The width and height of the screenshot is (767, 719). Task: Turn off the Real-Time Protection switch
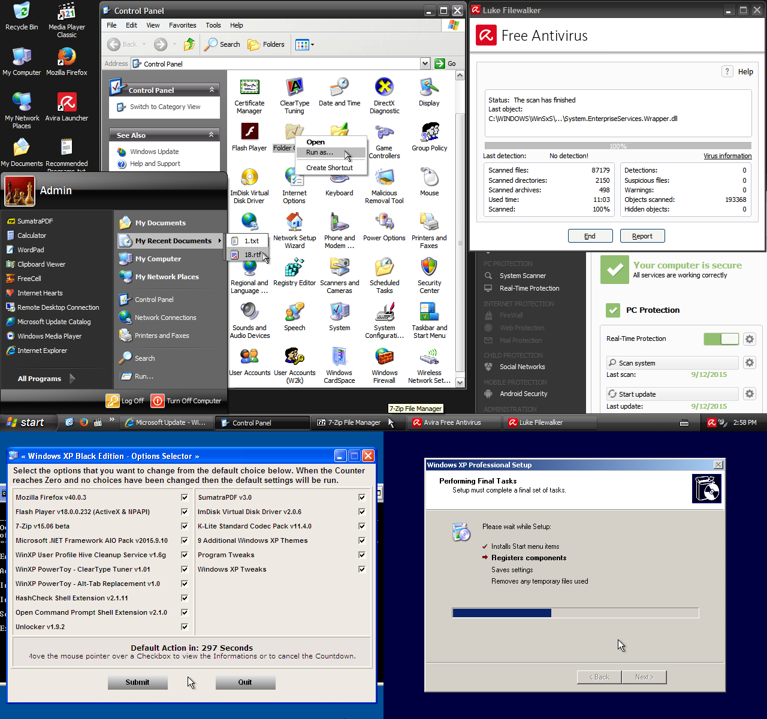point(721,339)
